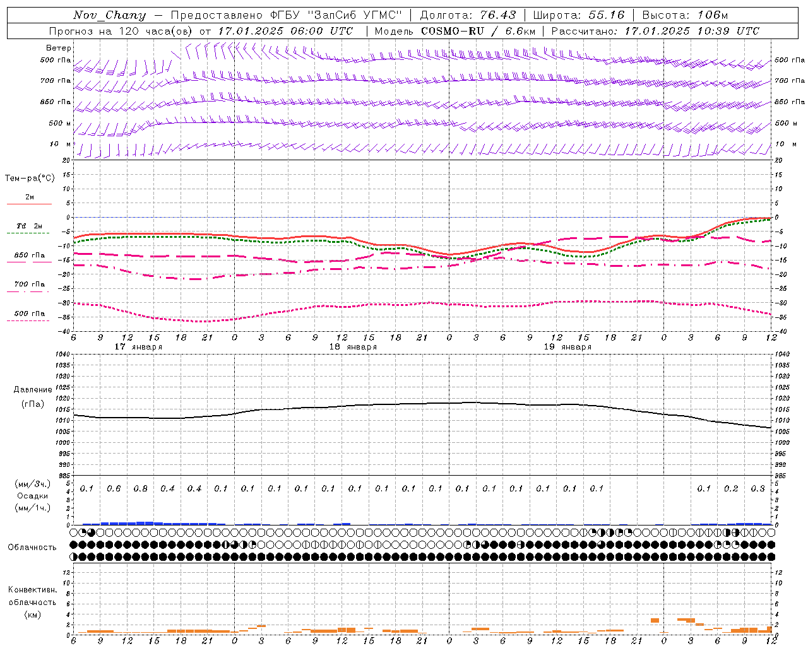The height and width of the screenshot is (646, 808).
Task: Click the (гПа) unit label under Давление
Action: click(x=32, y=404)
